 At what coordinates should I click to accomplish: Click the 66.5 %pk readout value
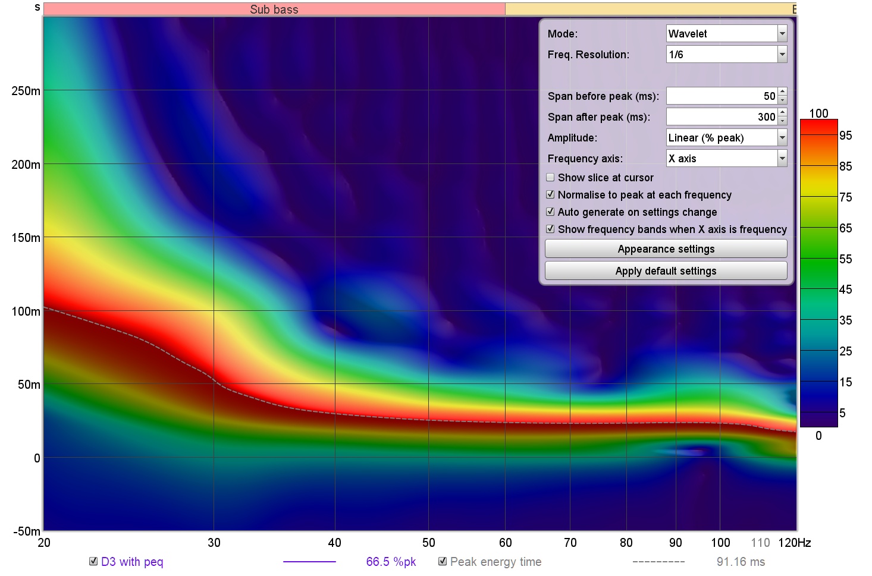pos(391,562)
